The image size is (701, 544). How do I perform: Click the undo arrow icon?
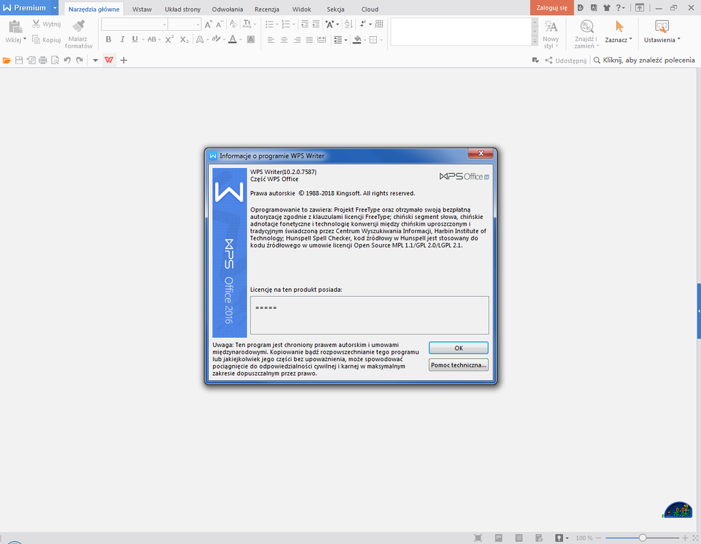[67, 61]
